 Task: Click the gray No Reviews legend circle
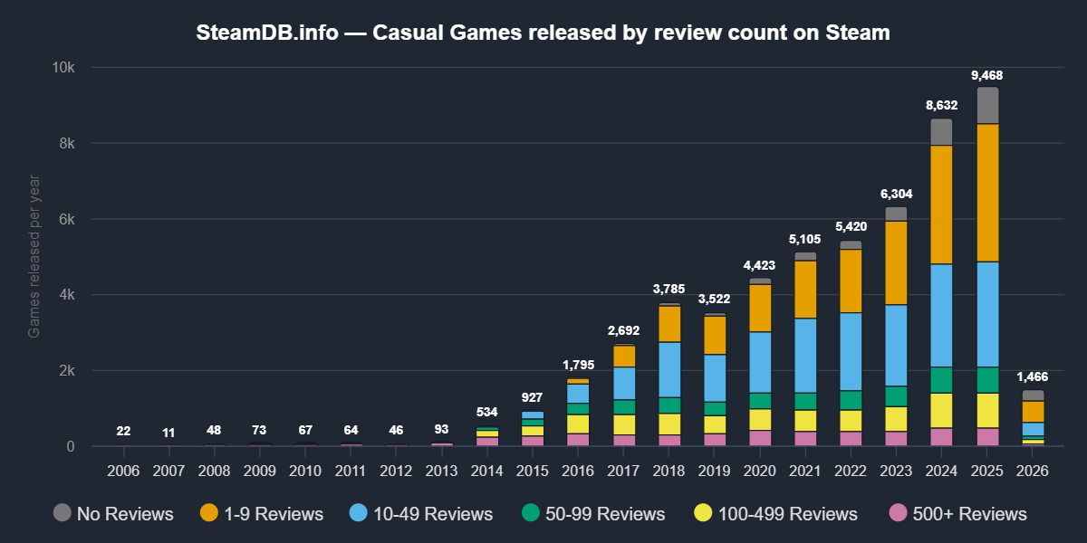pos(63,513)
